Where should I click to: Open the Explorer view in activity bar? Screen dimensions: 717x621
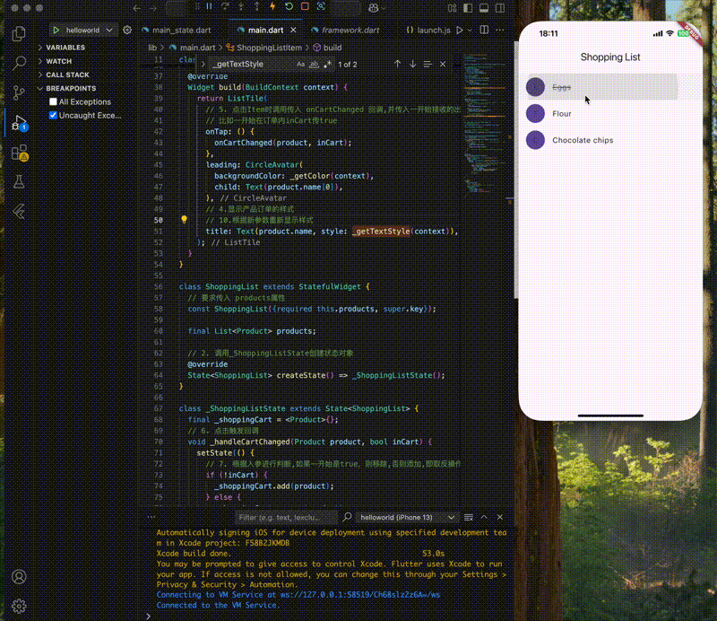point(19,34)
